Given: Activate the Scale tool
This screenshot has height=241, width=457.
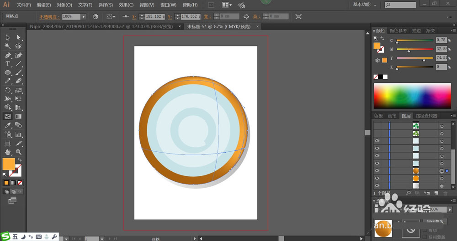Looking at the screenshot, I should click(x=19, y=90).
